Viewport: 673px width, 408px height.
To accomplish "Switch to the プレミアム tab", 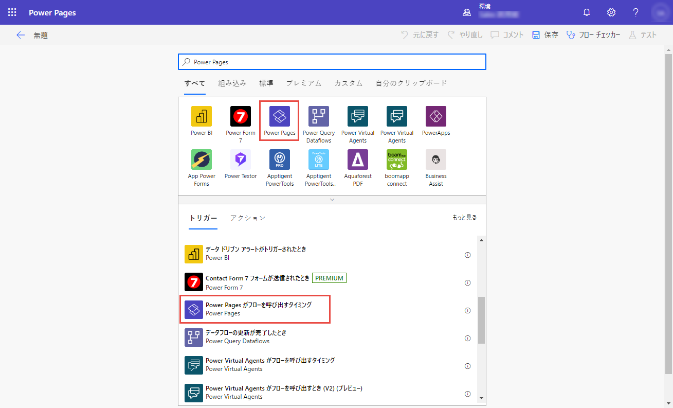I will click(304, 83).
